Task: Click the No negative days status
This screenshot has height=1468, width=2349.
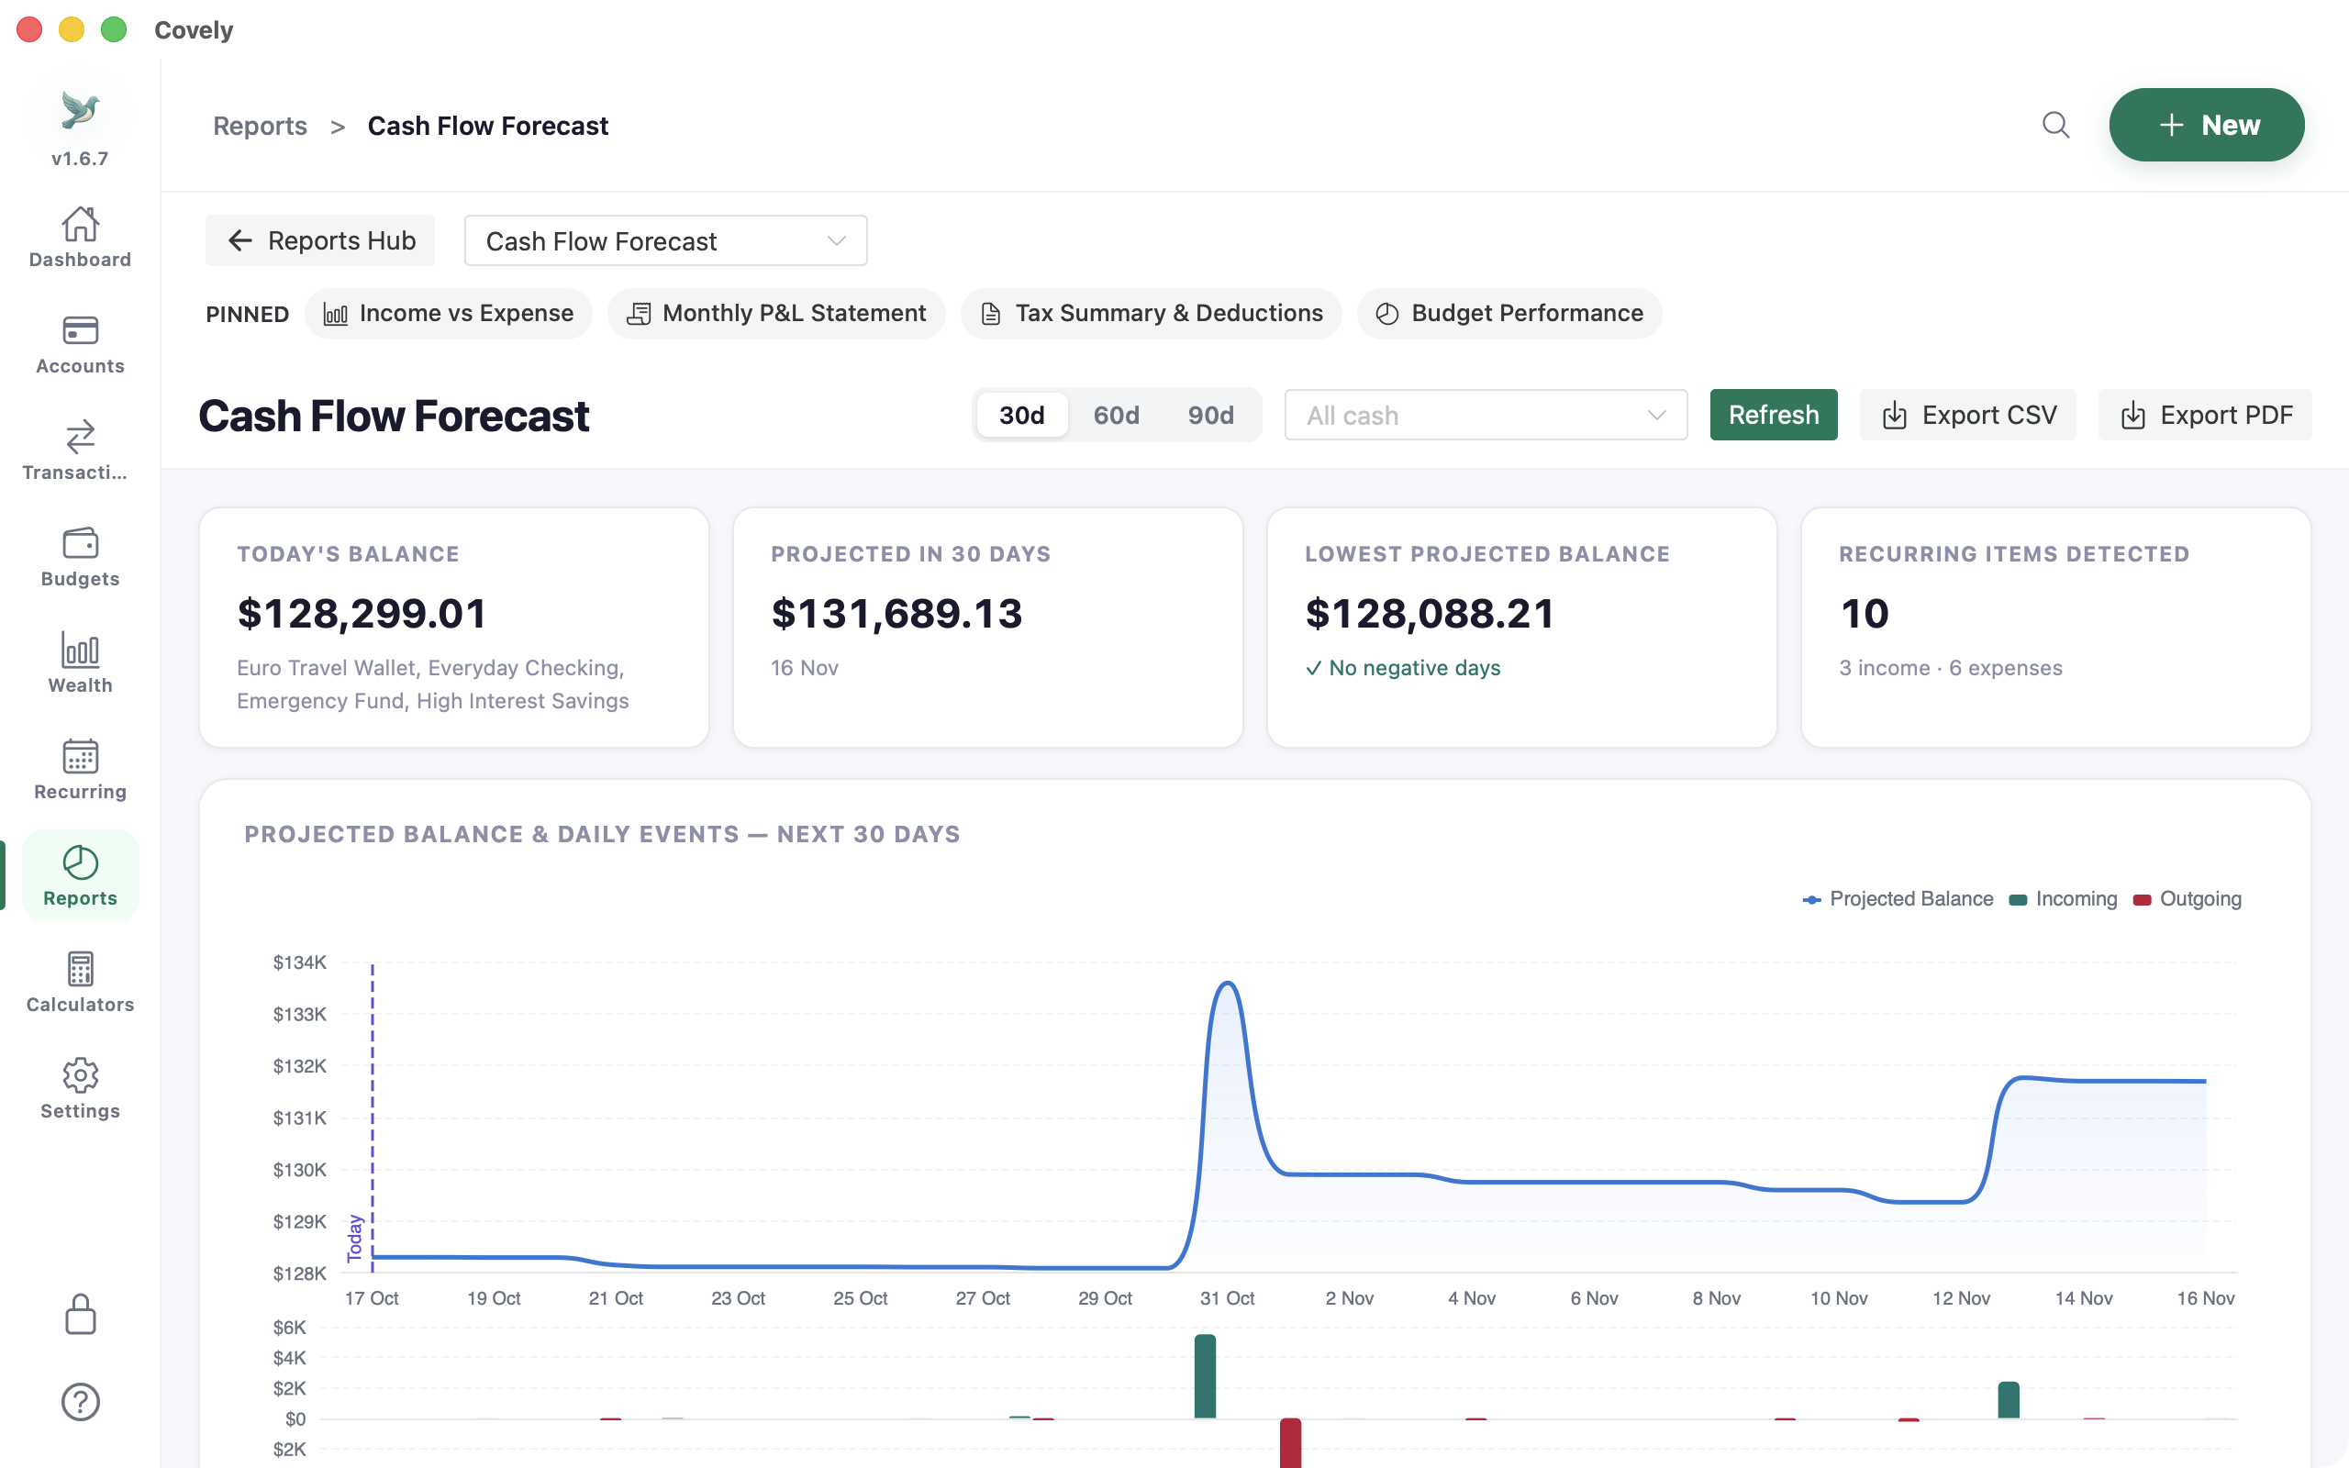Action: coord(1403,668)
